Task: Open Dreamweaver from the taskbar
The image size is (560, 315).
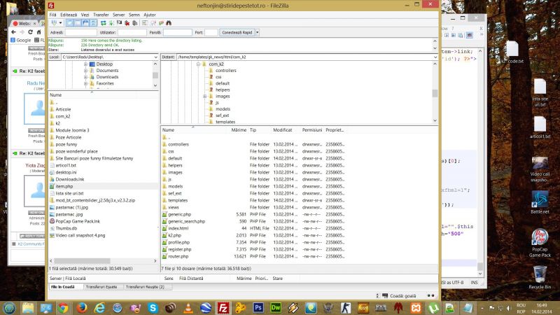Action: coord(276,307)
